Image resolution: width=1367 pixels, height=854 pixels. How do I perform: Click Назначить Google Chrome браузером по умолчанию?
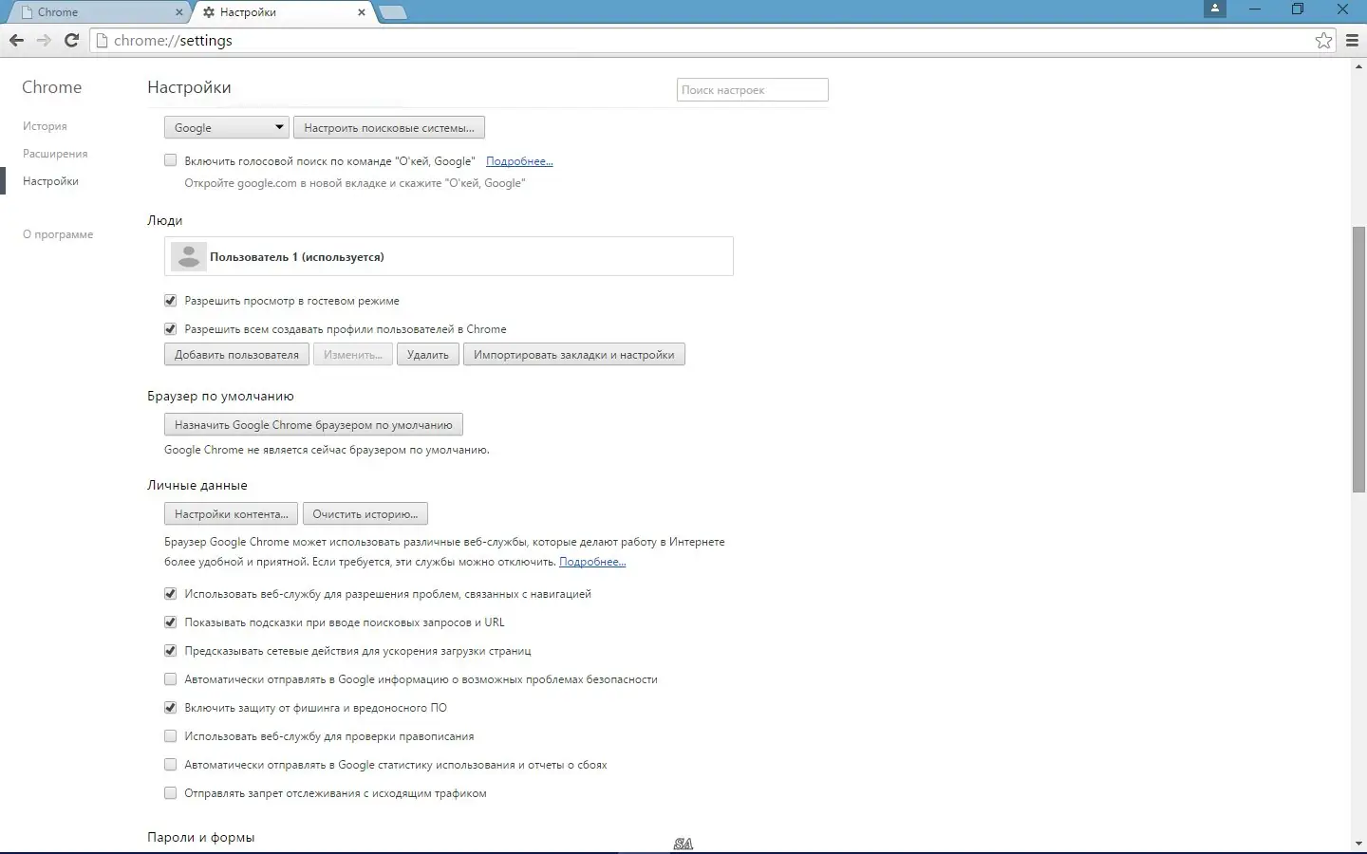pos(313,425)
